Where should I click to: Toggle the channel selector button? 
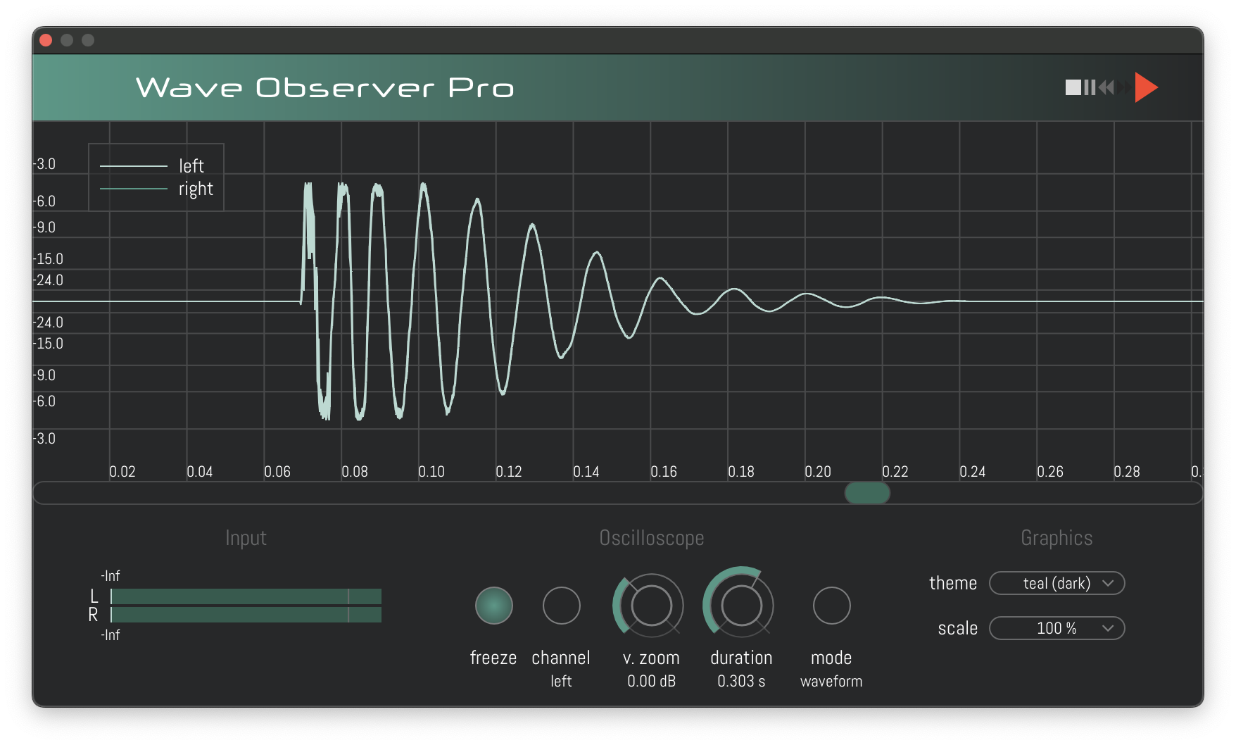pos(561,606)
